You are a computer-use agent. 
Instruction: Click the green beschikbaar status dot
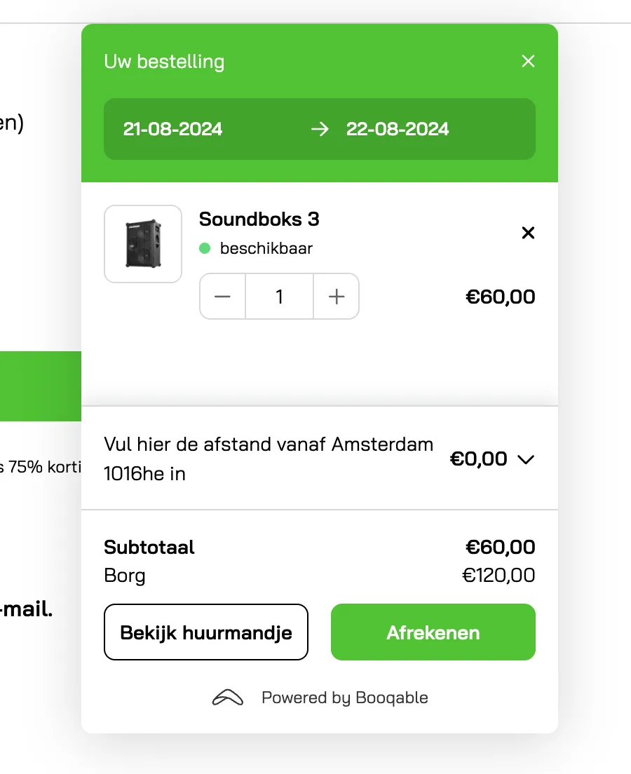[x=205, y=248]
